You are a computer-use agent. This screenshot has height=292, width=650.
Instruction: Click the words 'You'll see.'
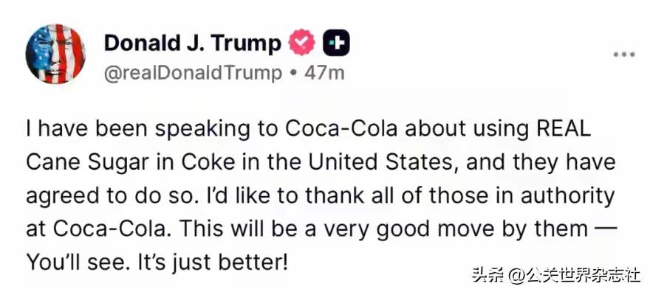coord(83,263)
